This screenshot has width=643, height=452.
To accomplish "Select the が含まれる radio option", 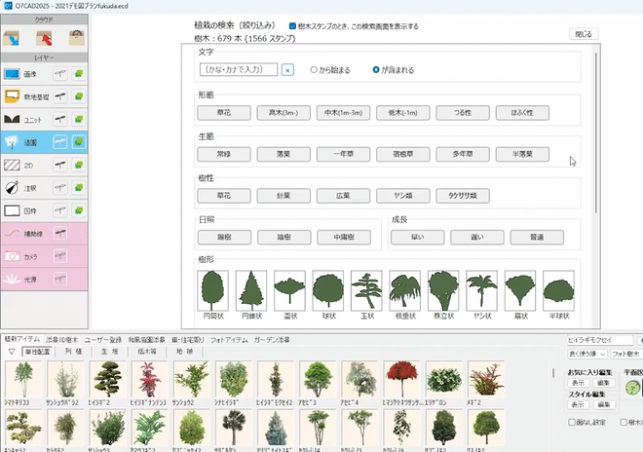I will click(x=376, y=70).
